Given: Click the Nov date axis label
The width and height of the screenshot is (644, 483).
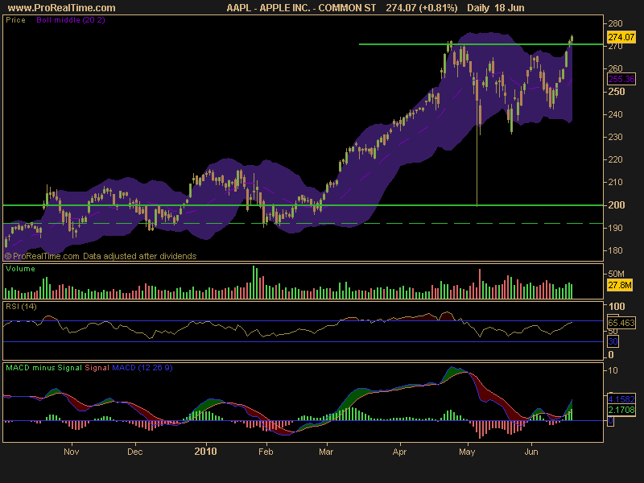Looking at the screenshot, I should 72,452.
